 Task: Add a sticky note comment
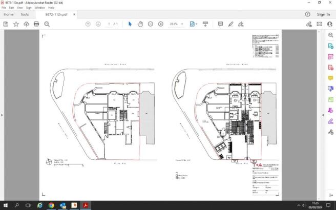(x=220, y=24)
